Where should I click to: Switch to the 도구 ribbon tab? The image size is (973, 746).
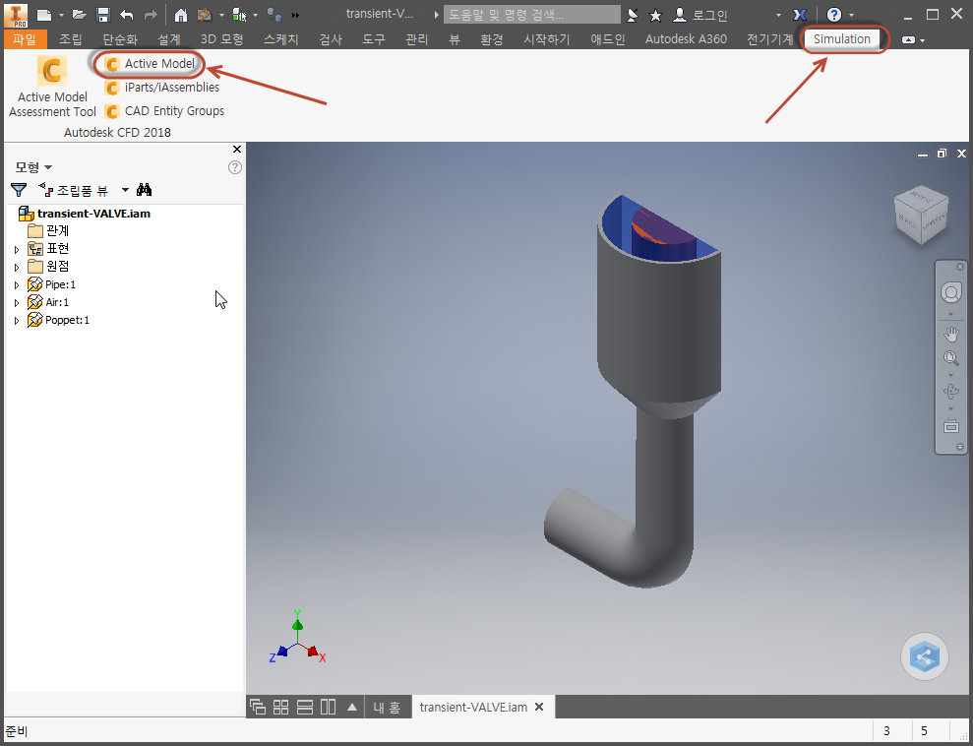pyautogui.click(x=374, y=39)
